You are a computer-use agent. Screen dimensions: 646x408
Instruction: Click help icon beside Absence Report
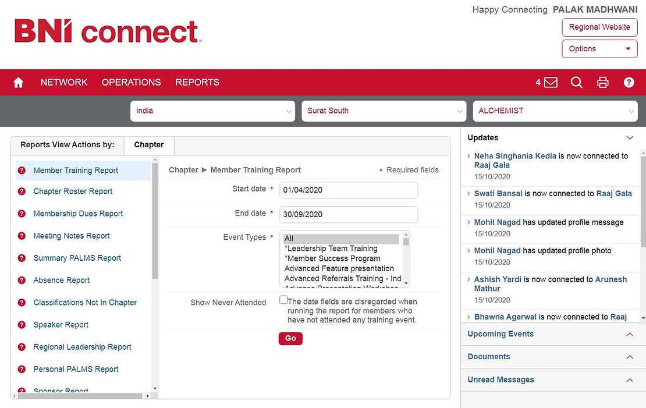tap(22, 281)
